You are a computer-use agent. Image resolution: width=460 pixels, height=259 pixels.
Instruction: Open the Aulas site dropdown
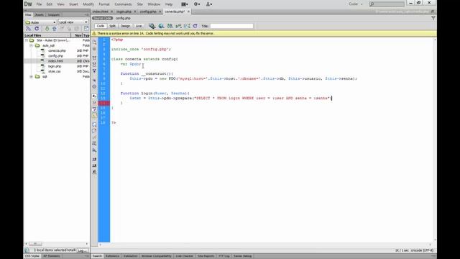40,22
